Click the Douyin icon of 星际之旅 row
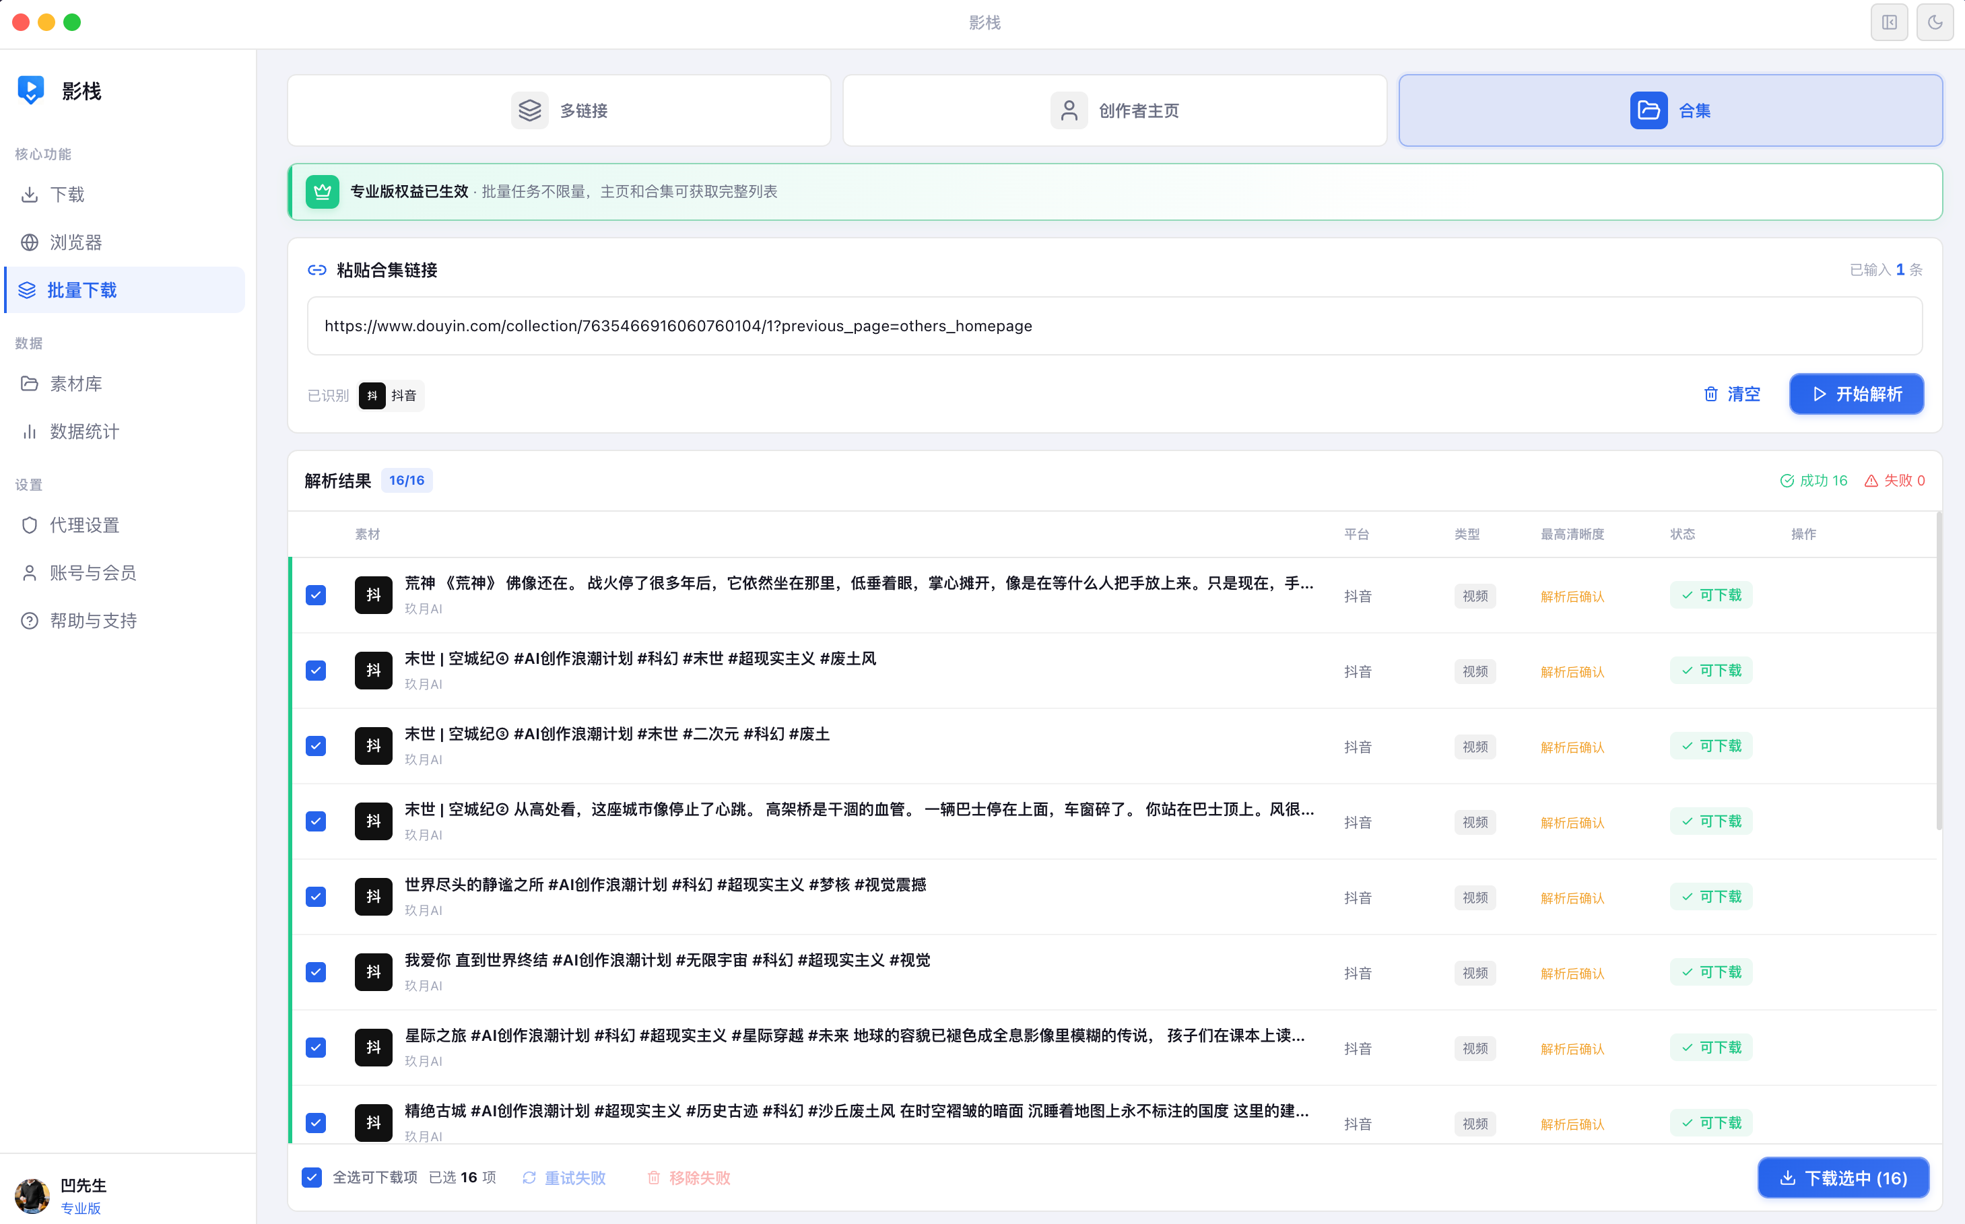This screenshot has height=1224, width=1965. coord(373,1047)
